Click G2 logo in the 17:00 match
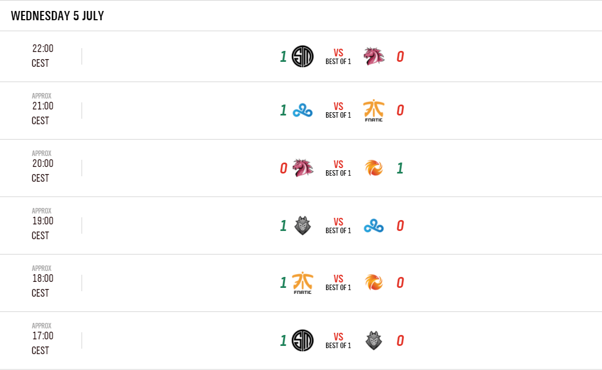This screenshot has width=602, height=370. click(374, 340)
